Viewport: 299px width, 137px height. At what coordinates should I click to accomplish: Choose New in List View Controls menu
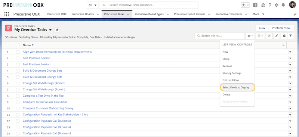pos(237,52)
